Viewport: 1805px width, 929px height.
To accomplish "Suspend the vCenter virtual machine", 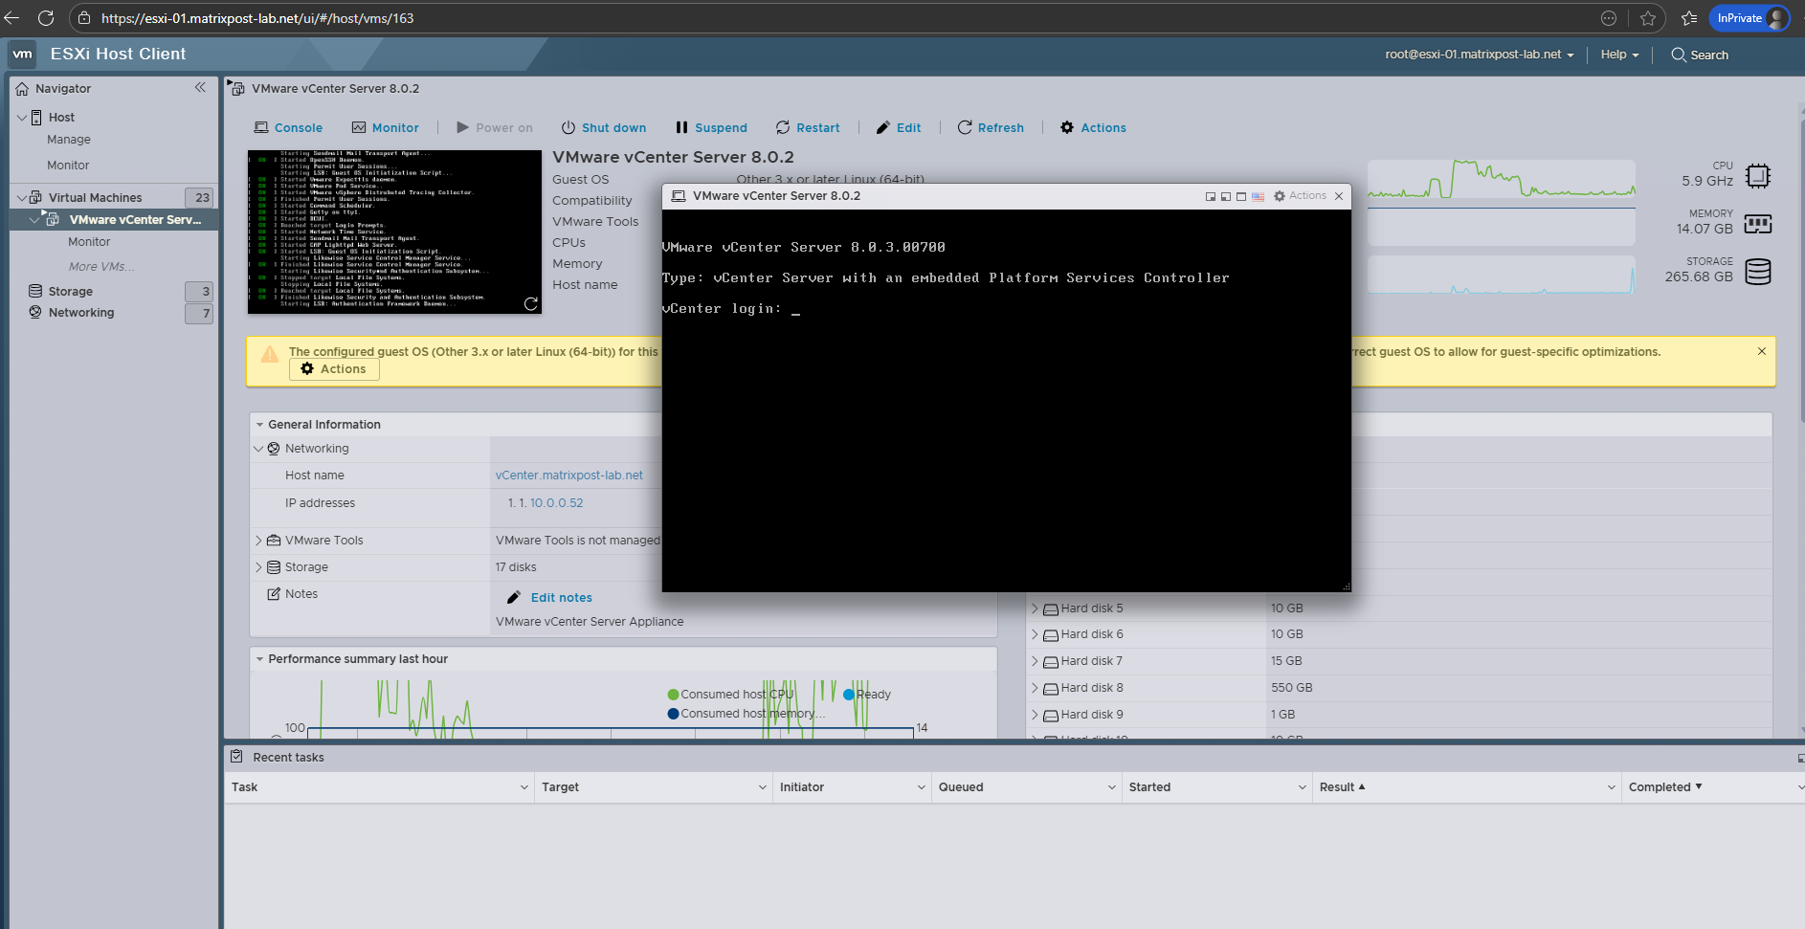I will pos(711,127).
